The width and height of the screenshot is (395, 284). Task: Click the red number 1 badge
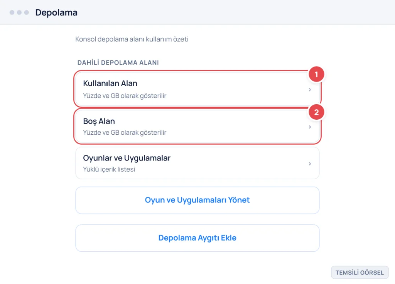(x=316, y=74)
